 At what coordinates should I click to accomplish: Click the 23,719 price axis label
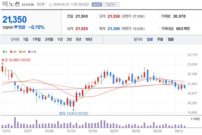192,55
